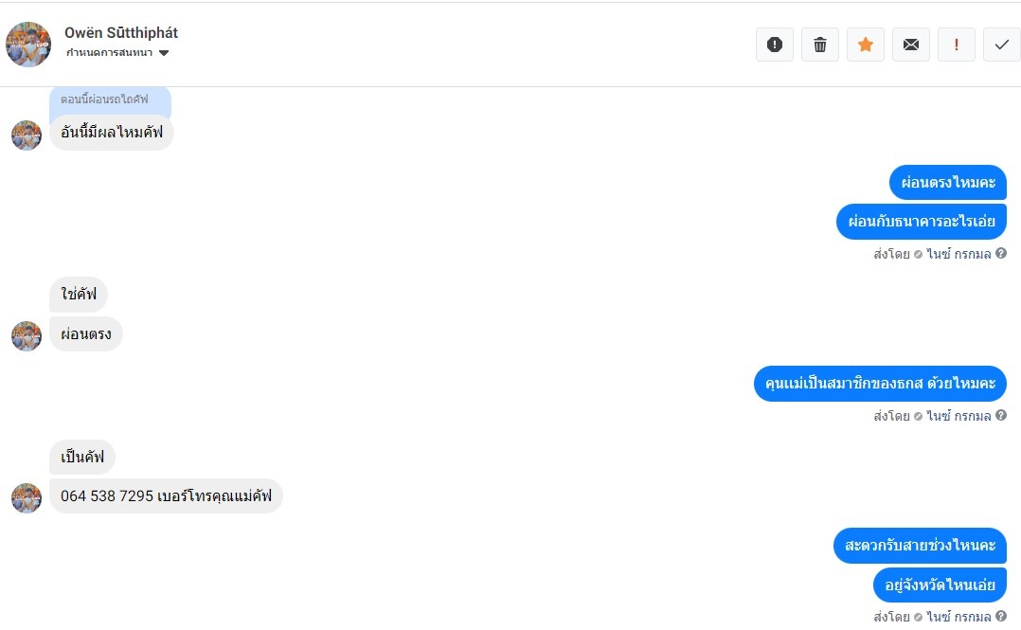Open Owën Sūtthiphát's header profile picture
This screenshot has width=1021, height=630.
(x=28, y=45)
